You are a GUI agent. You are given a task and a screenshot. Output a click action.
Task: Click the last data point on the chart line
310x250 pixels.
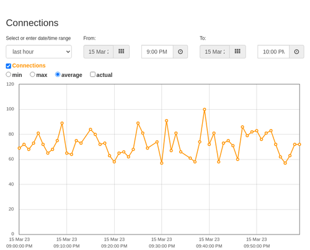point(299,145)
